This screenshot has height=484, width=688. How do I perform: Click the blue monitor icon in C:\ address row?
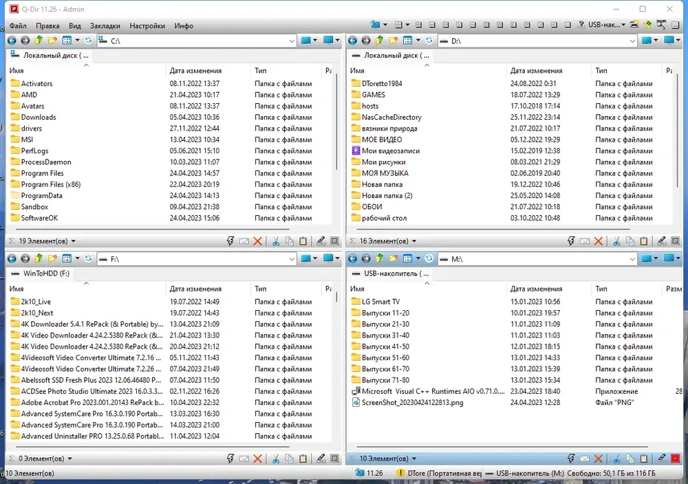click(328, 41)
